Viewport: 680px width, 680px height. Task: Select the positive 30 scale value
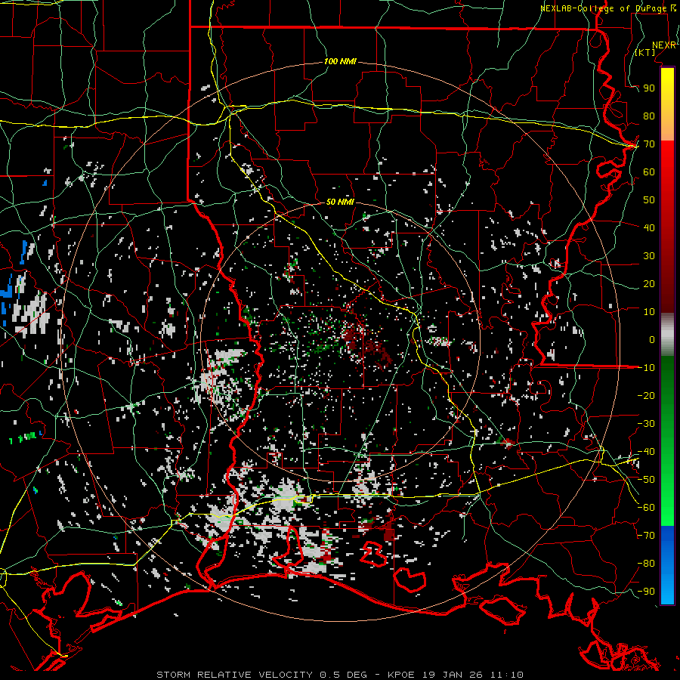pyautogui.click(x=649, y=256)
